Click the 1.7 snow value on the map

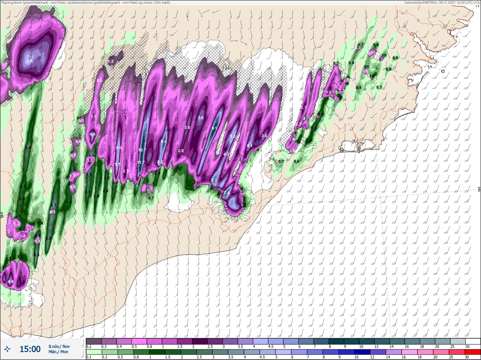click(94, 117)
